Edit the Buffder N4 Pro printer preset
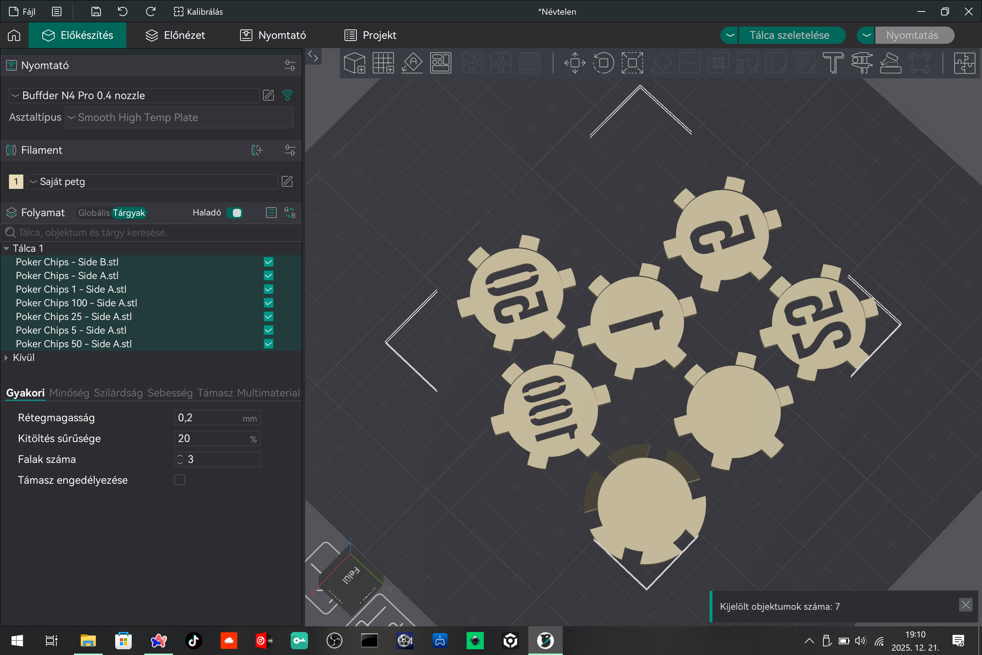982x655 pixels. point(268,95)
